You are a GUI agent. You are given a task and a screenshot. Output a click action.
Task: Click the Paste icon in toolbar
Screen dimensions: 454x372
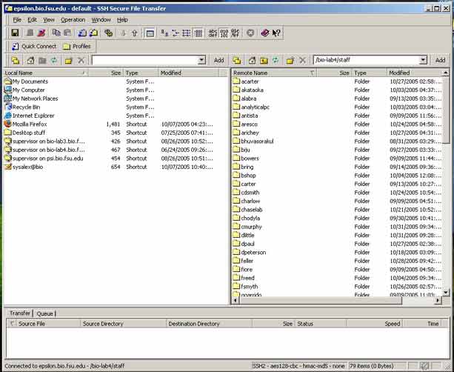point(67,33)
